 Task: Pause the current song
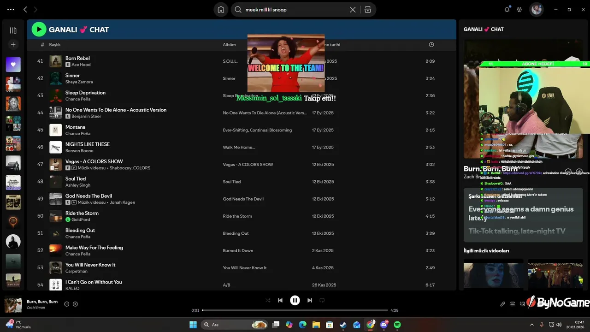tap(295, 300)
